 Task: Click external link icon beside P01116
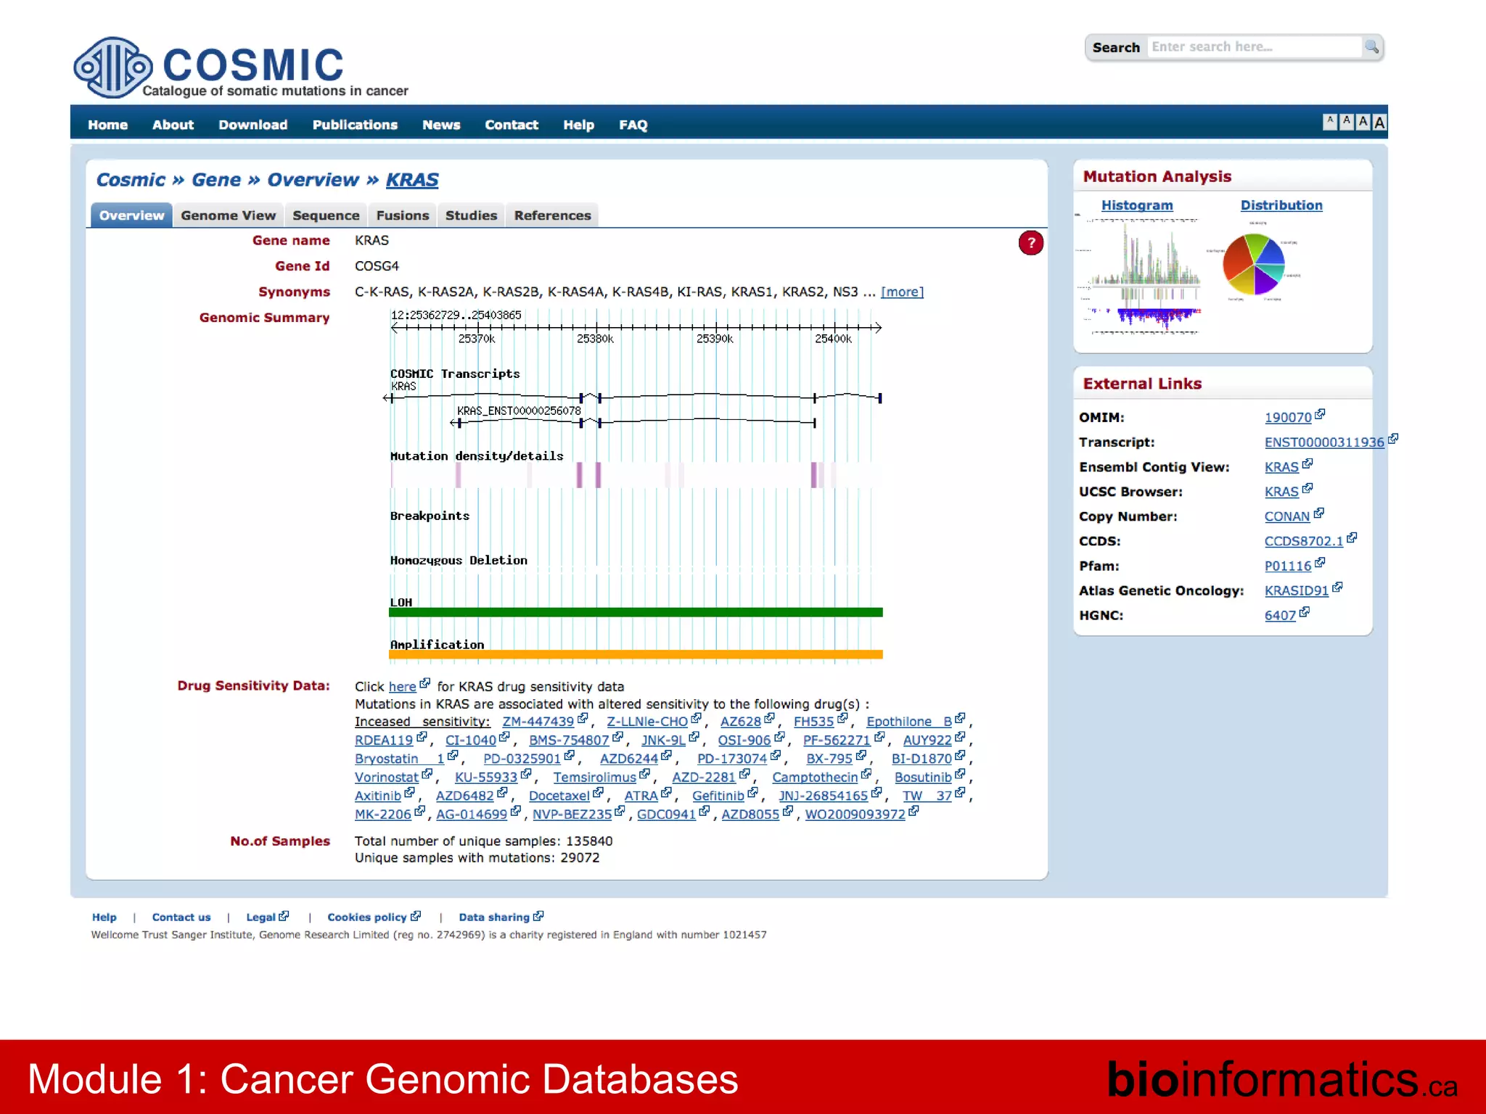coord(1320,562)
